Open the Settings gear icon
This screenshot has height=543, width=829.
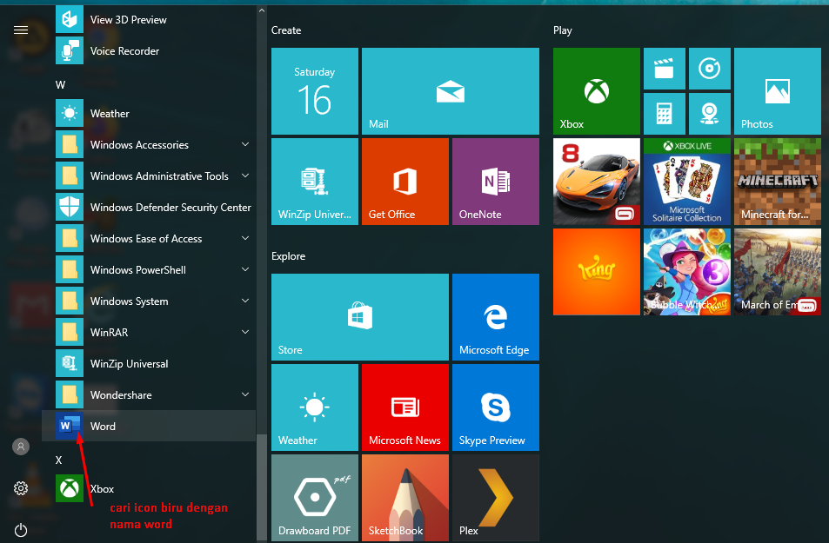coord(21,488)
